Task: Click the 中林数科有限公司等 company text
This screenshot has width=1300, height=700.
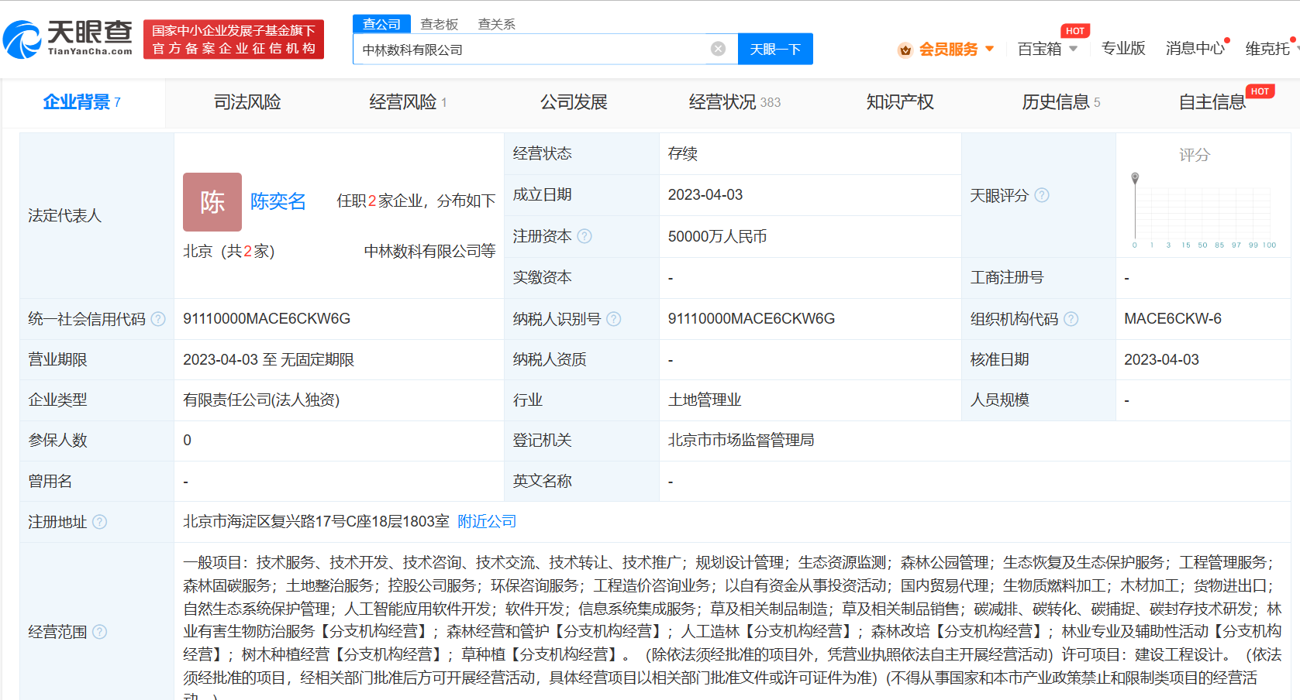Action: (x=429, y=251)
